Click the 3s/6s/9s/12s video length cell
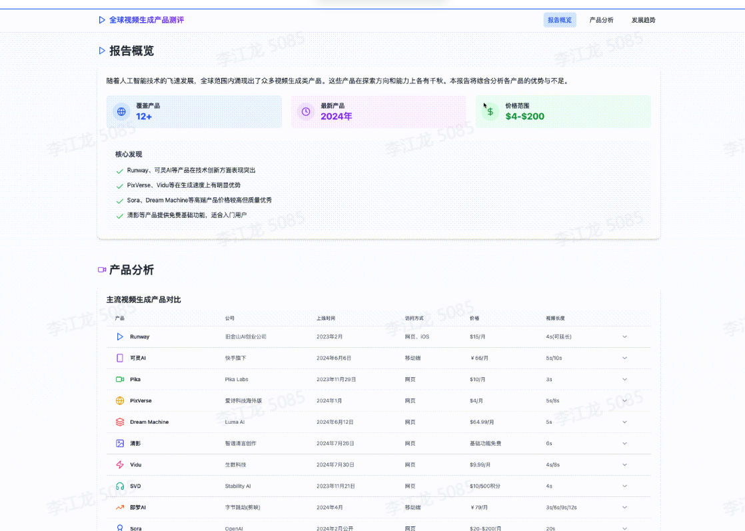745x531 pixels. pyautogui.click(x=561, y=507)
